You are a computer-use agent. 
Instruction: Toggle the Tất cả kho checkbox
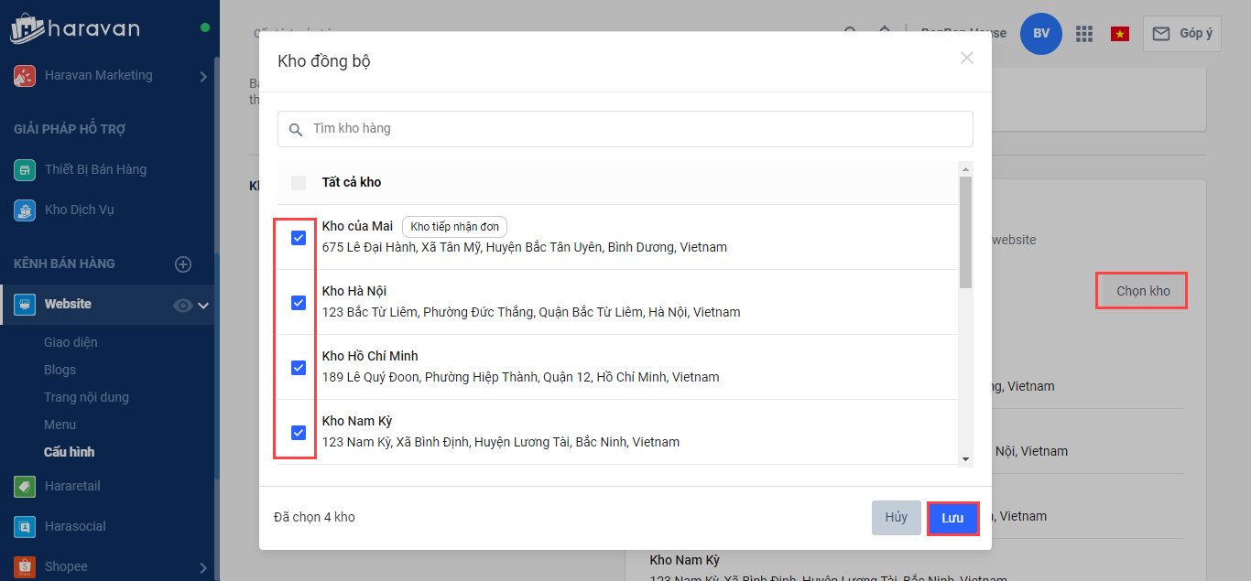pos(299,183)
